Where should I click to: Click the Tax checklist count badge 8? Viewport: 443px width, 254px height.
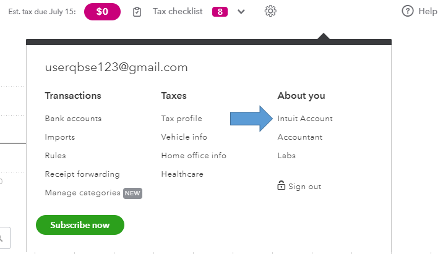pos(220,12)
